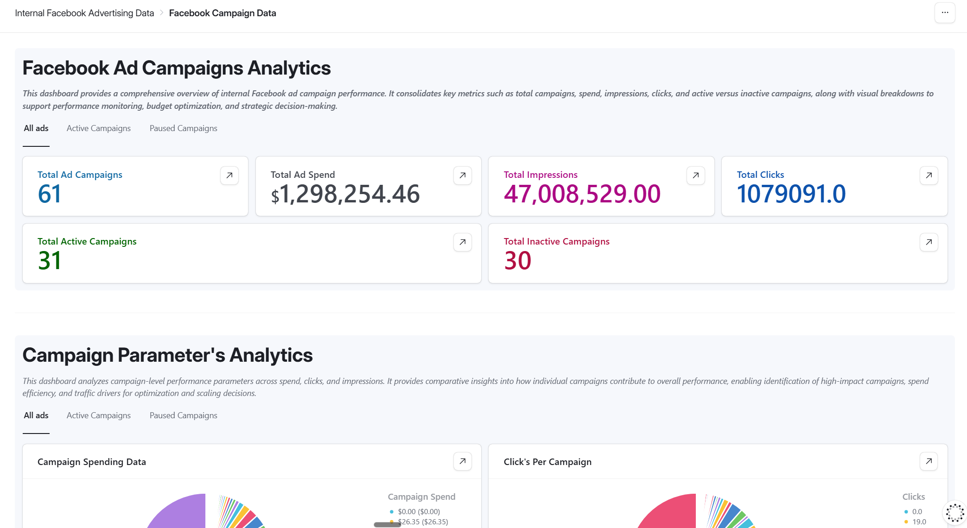Switch to Active Campaigns tab in Facebook Ad Campaigns Analytics
Screen dimensions: 967x528
tap(99, 128)
